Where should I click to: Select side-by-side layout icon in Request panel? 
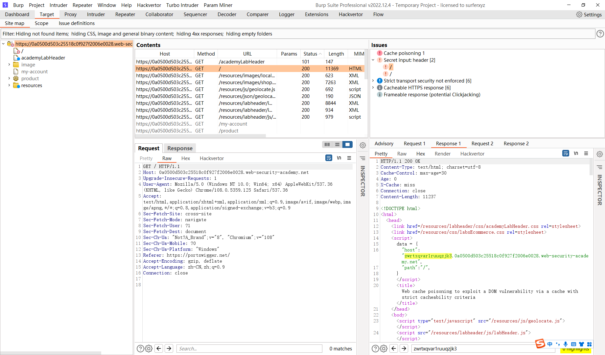pyautogui.click(x=327, y=144)
